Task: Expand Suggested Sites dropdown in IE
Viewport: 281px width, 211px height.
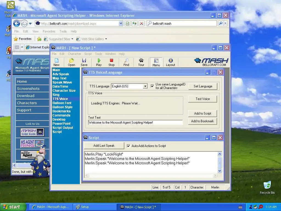Action: 72,39
